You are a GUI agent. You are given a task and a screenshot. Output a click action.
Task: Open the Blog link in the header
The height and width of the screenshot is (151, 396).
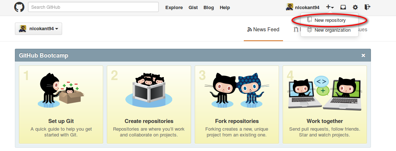pos(209,8)
